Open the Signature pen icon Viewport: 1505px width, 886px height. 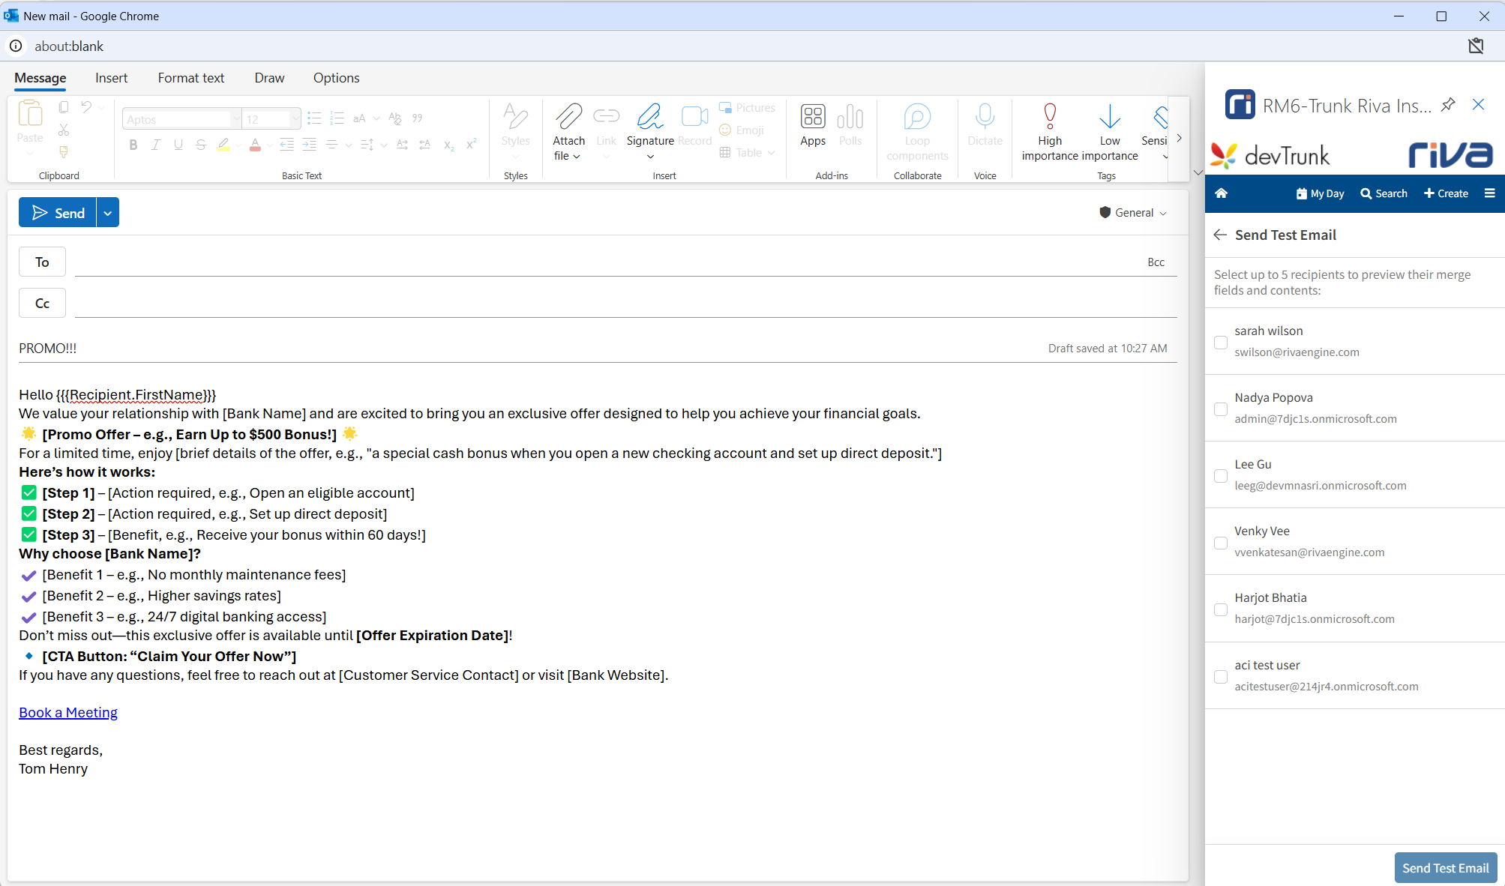click(x=649, y=117)
